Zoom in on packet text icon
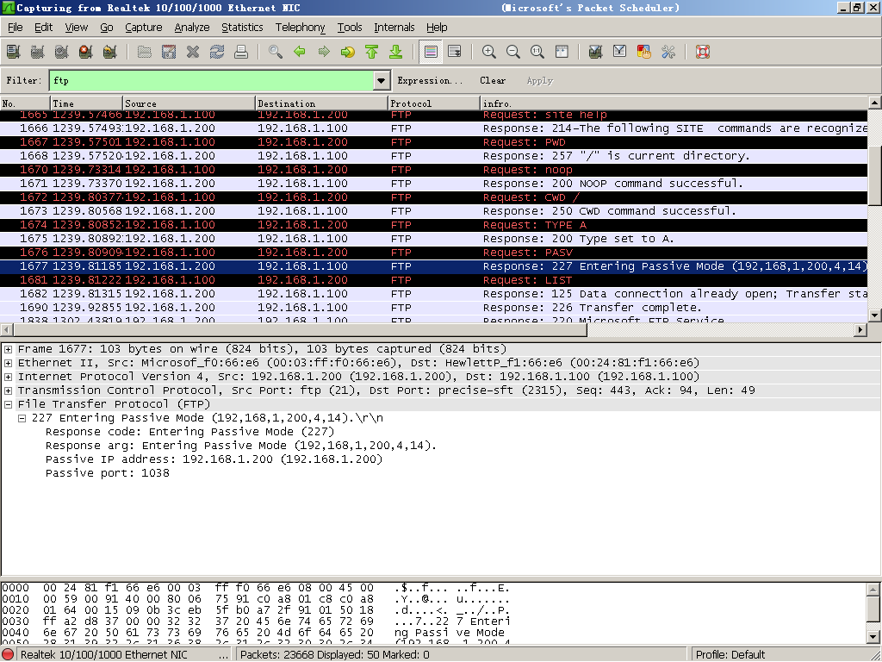 click(x=489, y=52)
